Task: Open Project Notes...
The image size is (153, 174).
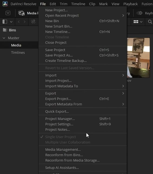Action: 83,129
